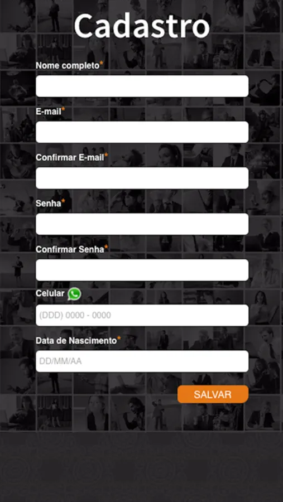Submit the form with SALVAR button
Image resolution: width=283 pixels, height=502 pixels.
pyautogui.click(x=213, y=394)
